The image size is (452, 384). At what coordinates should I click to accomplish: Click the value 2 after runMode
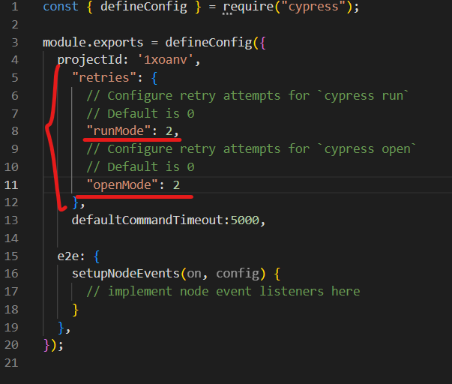(169, 131)
